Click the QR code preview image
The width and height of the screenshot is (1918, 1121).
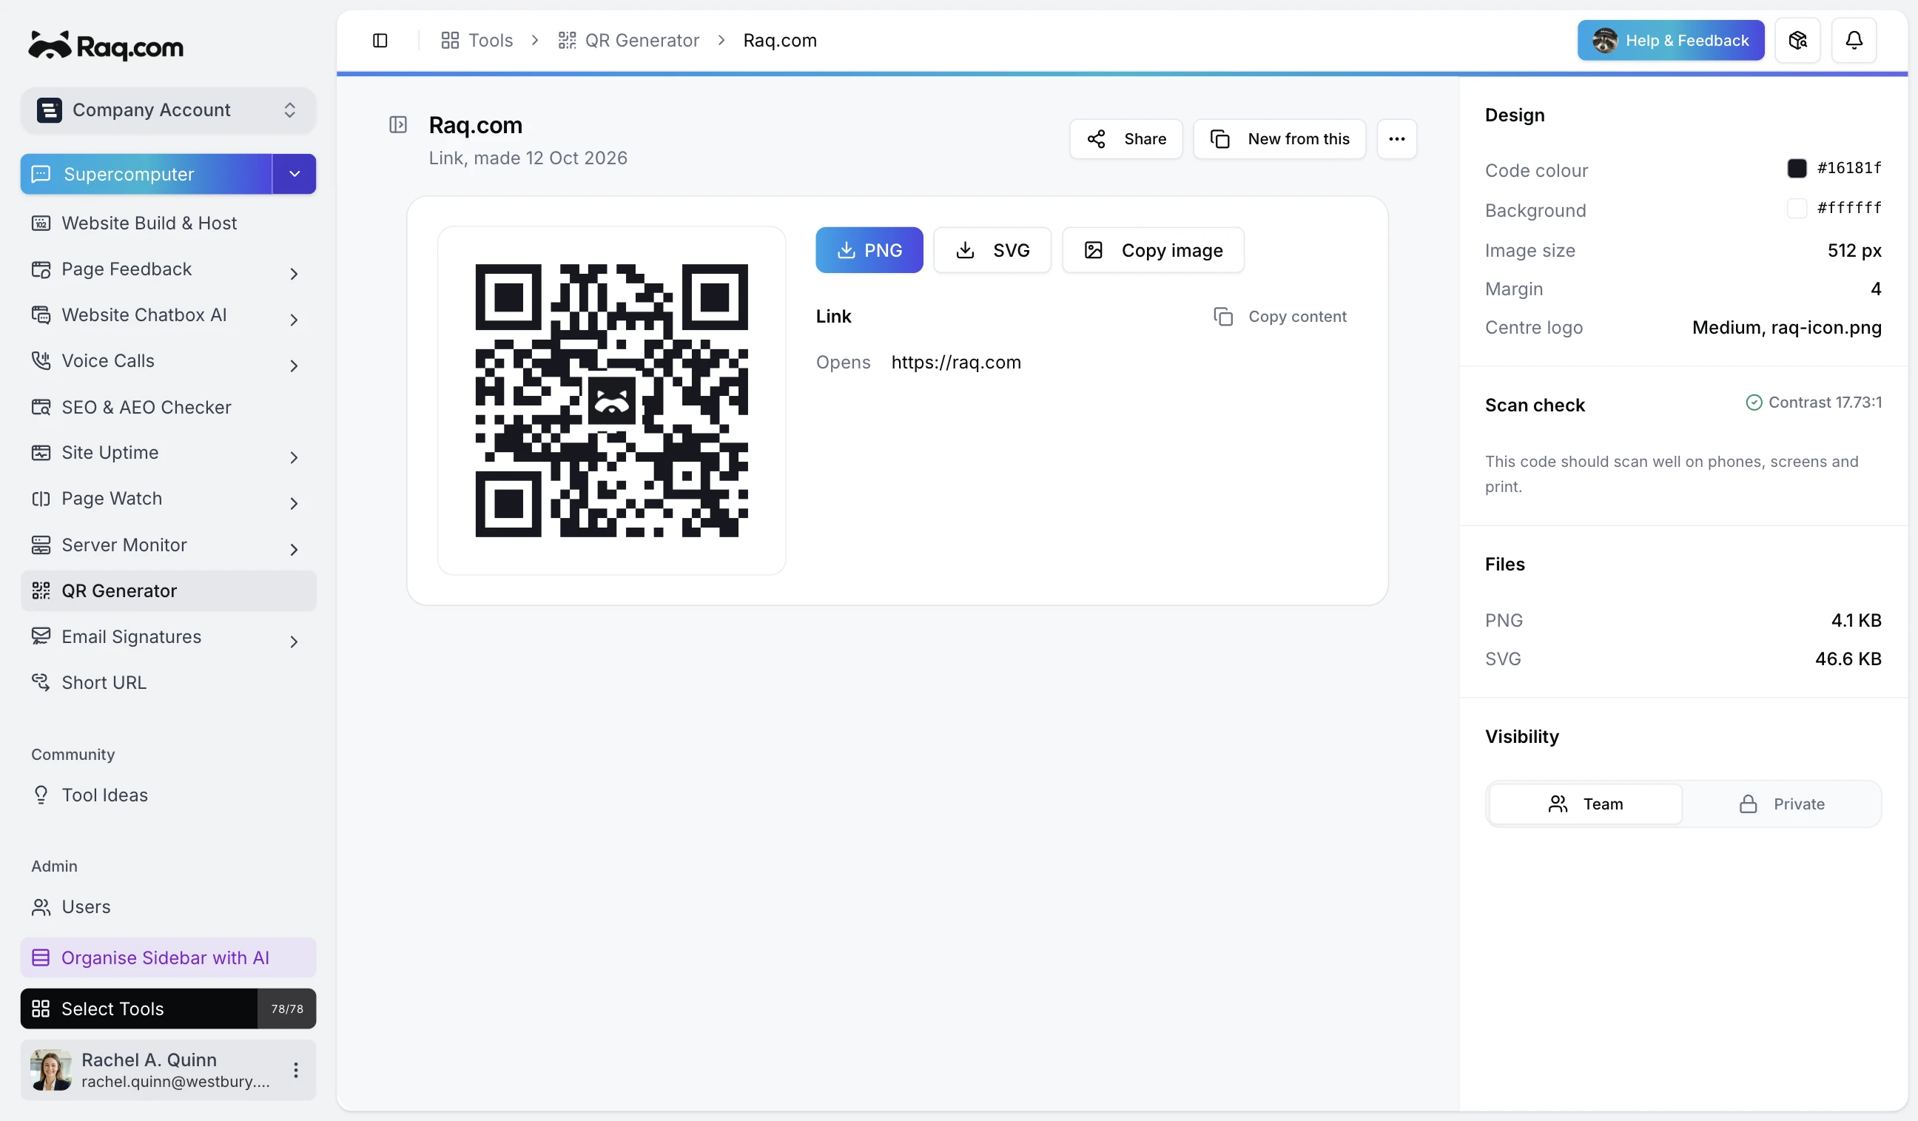(611, 400)
